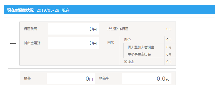Click the 資産残高 0円 value box
This screenshot has width=217, height=105.
coord(73,29)
